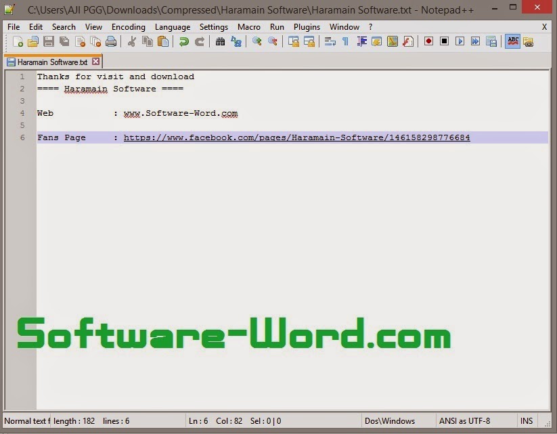This screenshot has height=434, width=557.
Task: Show all characters with pilcrow icon
Action: click(345, 41)
